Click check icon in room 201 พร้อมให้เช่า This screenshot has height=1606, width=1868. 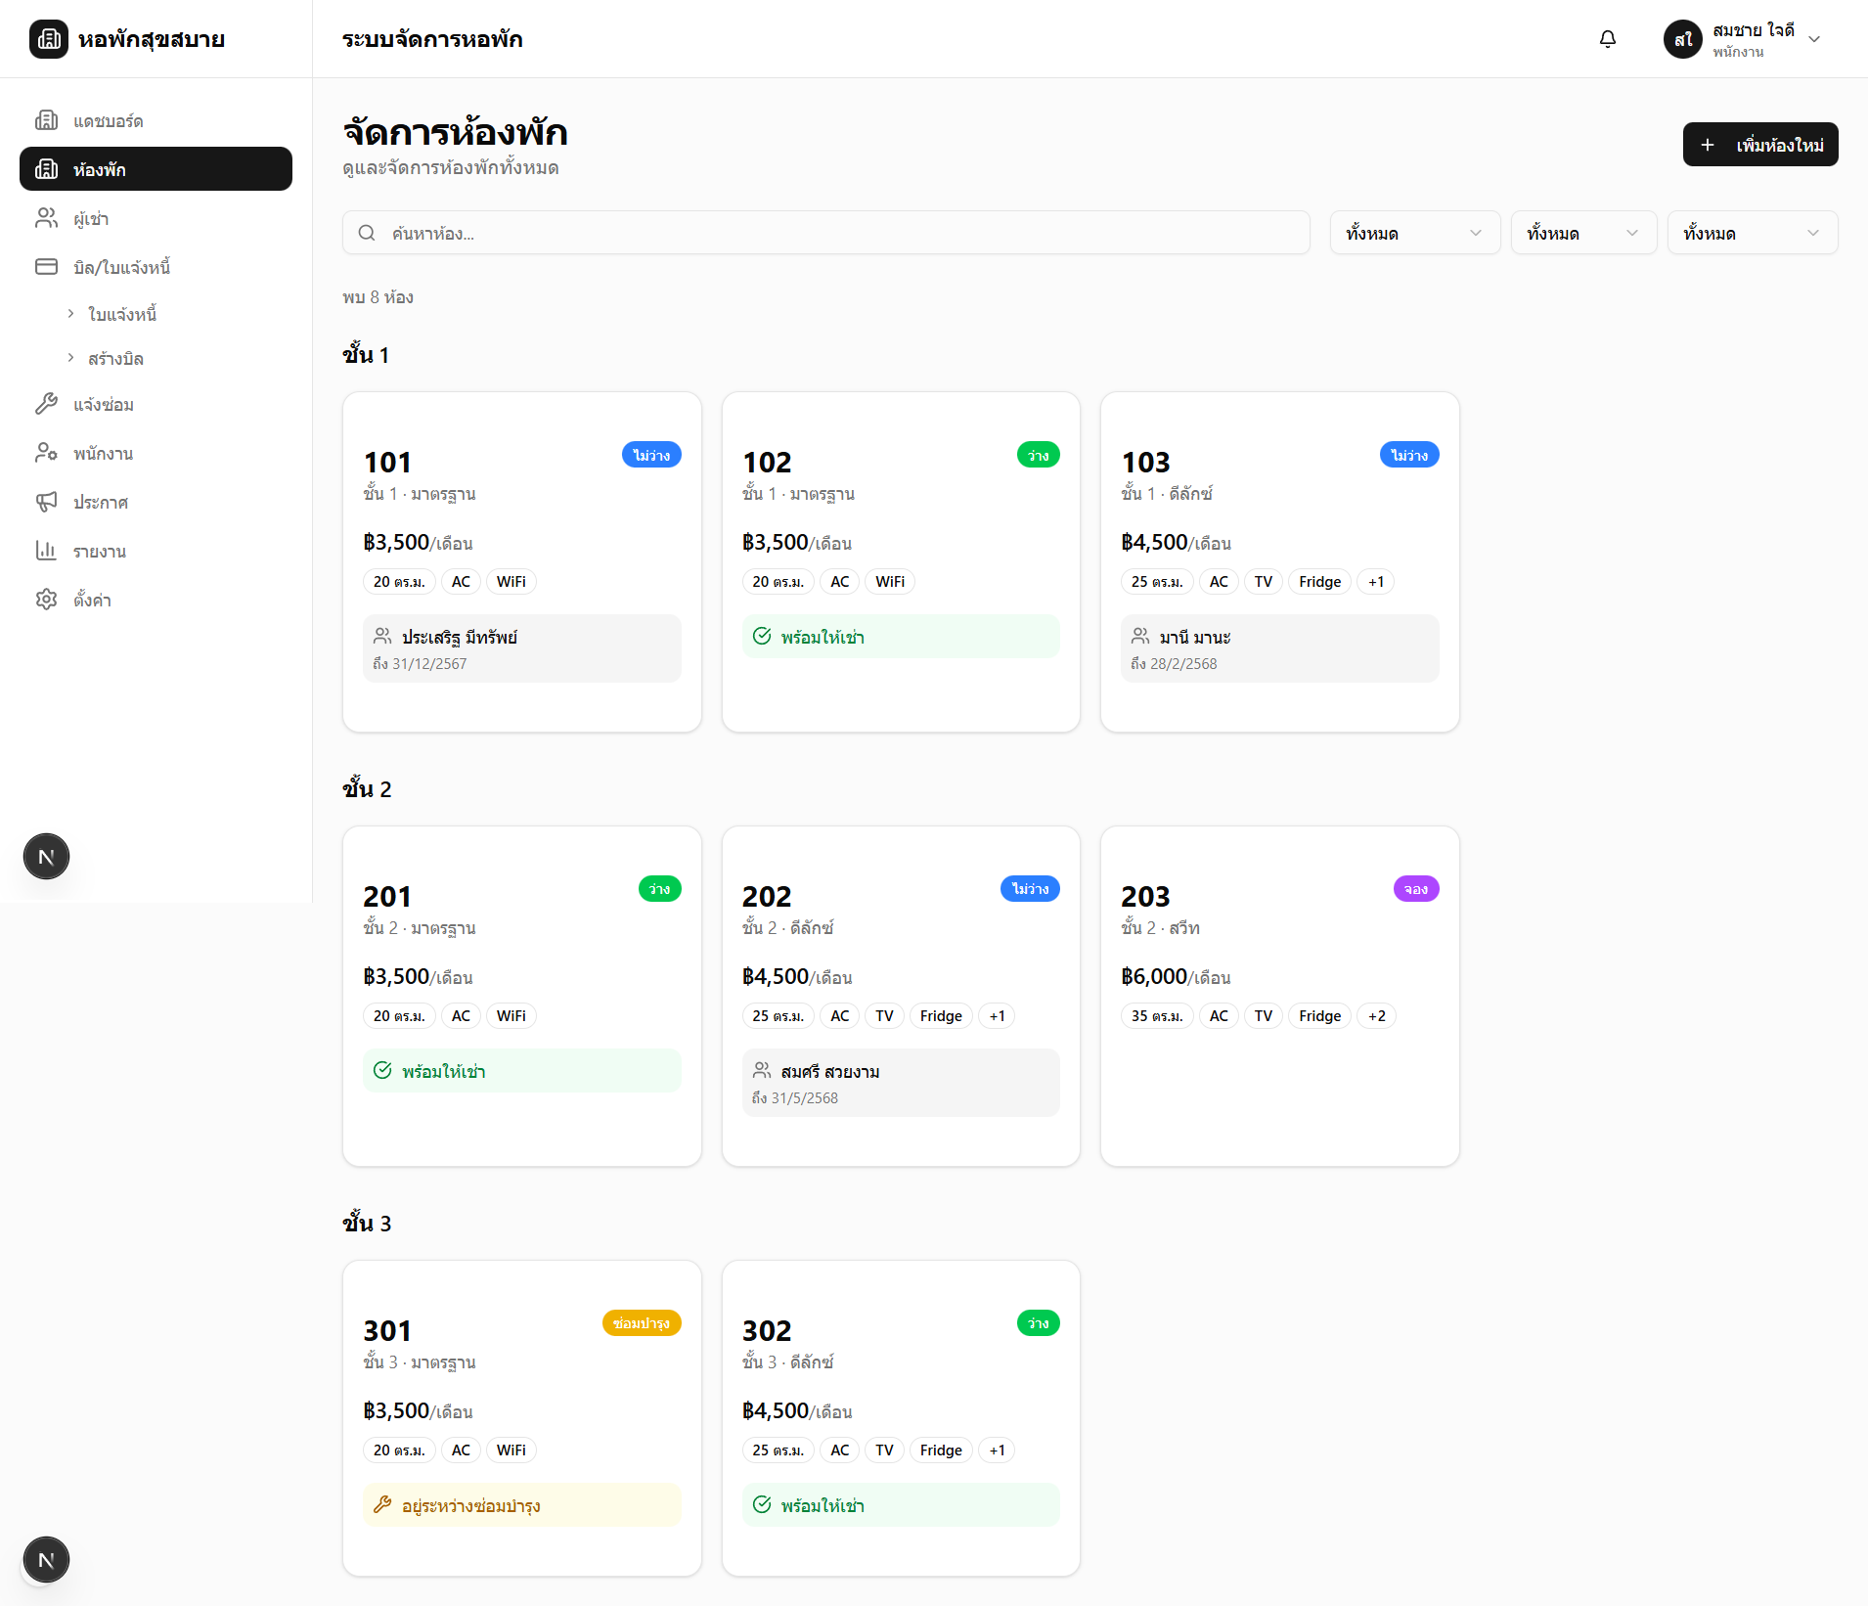pos(382,1070)
